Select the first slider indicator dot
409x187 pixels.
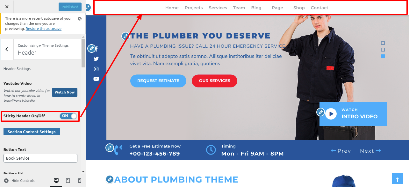click(383, 43)
